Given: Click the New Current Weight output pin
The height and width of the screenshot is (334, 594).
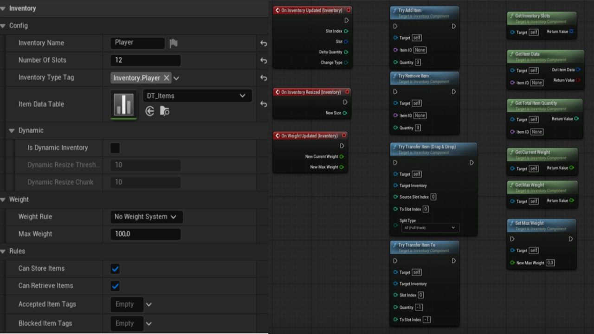Looking at the screenshot, I should (342, 156).
